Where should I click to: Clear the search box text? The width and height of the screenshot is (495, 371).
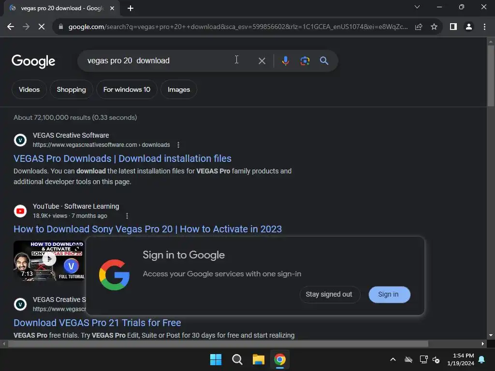tap(262, 61)
